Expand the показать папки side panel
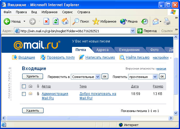This screenshot has width=180, height=129. (x=10, y=84)
